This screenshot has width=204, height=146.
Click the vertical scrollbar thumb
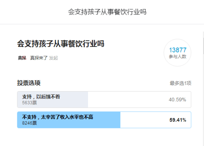tap(204, 46)
